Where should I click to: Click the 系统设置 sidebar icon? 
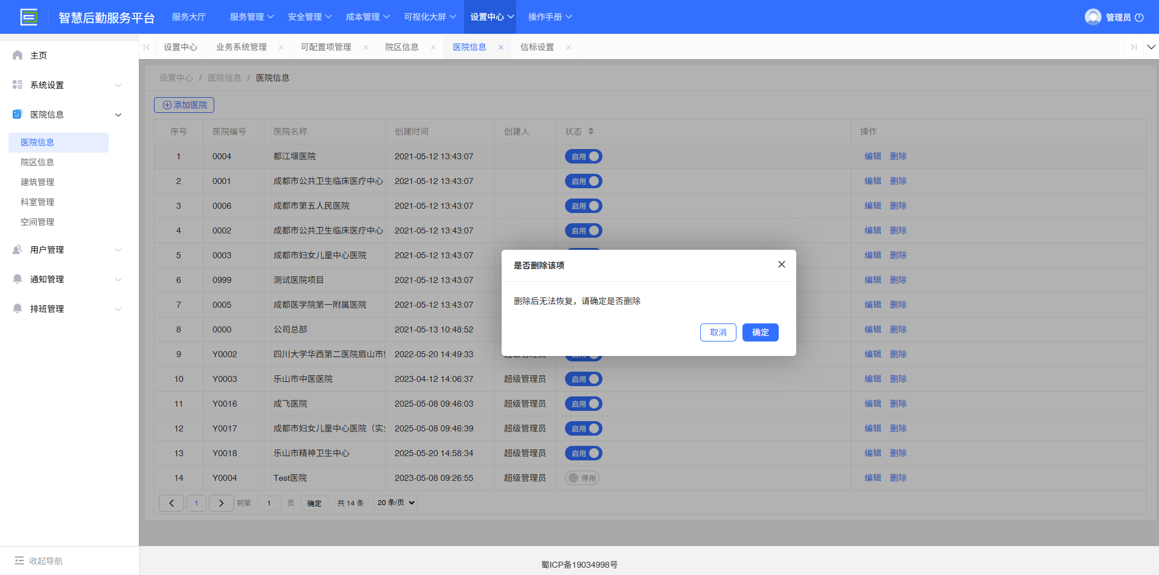coord(18,84)
